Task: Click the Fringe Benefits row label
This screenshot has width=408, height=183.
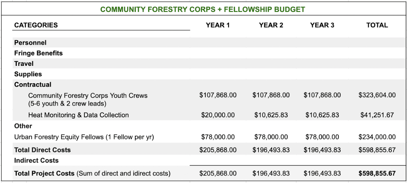Action: [38, 53]
